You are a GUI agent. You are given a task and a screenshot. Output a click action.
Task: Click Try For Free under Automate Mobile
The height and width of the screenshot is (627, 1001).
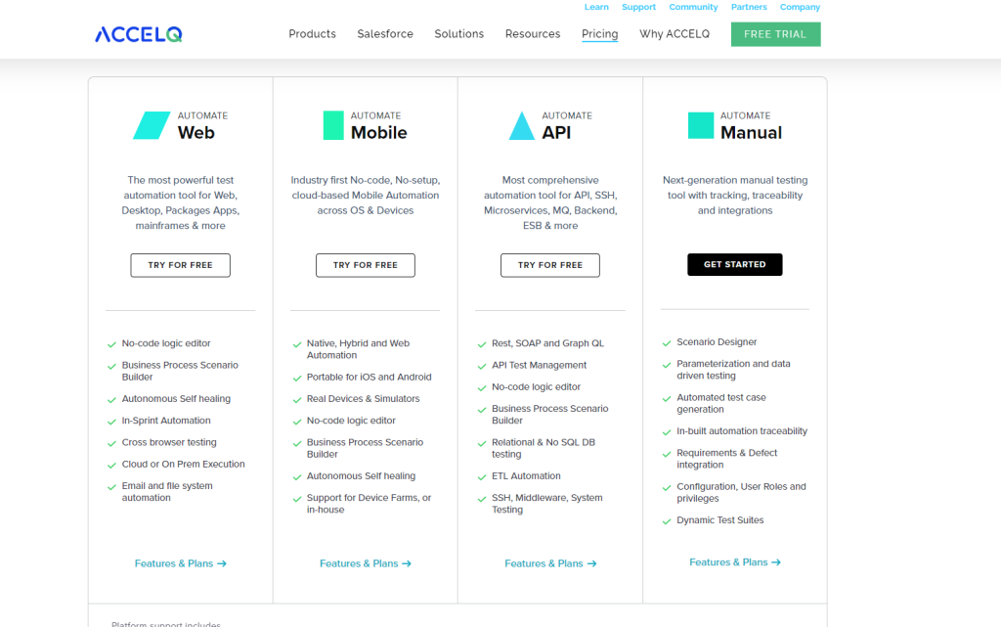click(366, 265)
